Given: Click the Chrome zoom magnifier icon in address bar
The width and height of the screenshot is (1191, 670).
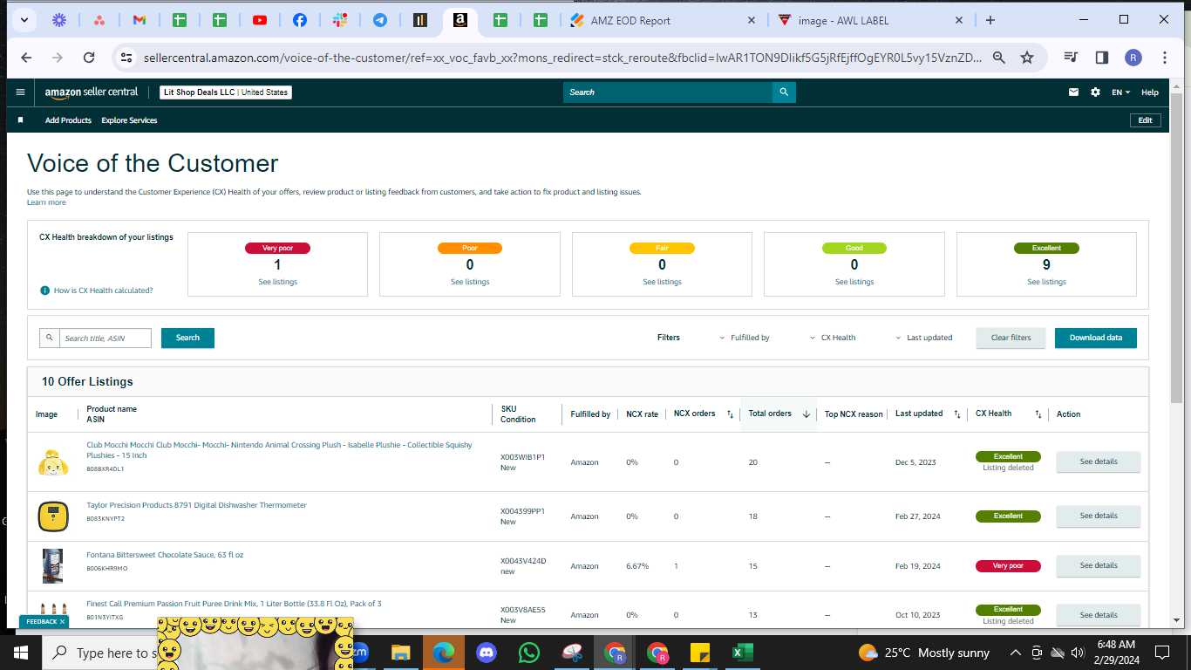Looking at the screenshot, I should click(x=999, y=58).
